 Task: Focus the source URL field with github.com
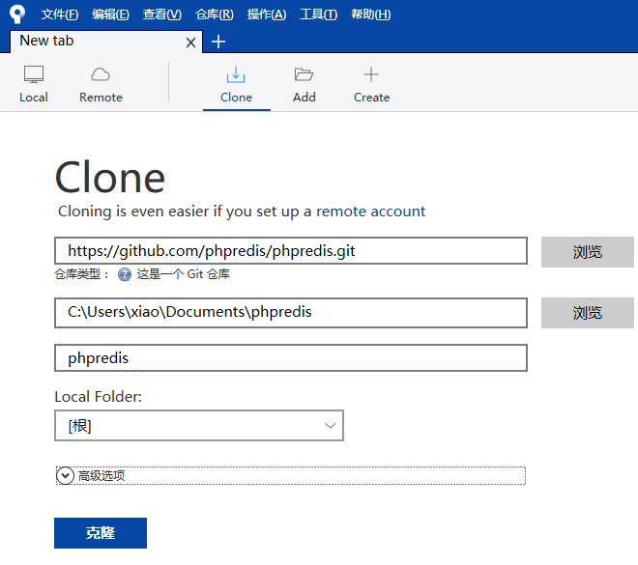click(x=291, y=251)
